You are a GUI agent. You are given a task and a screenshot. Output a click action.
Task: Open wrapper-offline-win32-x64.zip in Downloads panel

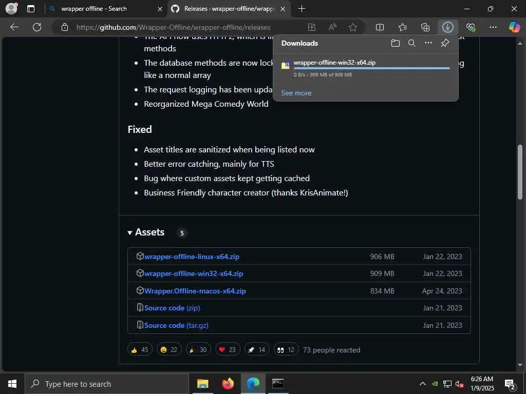[x=334, y=62]
